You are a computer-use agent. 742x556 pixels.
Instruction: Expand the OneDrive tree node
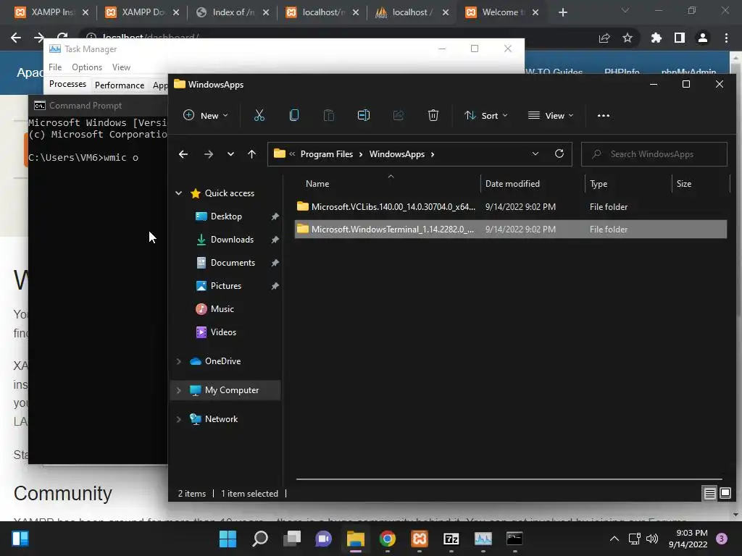pos(178,361)
